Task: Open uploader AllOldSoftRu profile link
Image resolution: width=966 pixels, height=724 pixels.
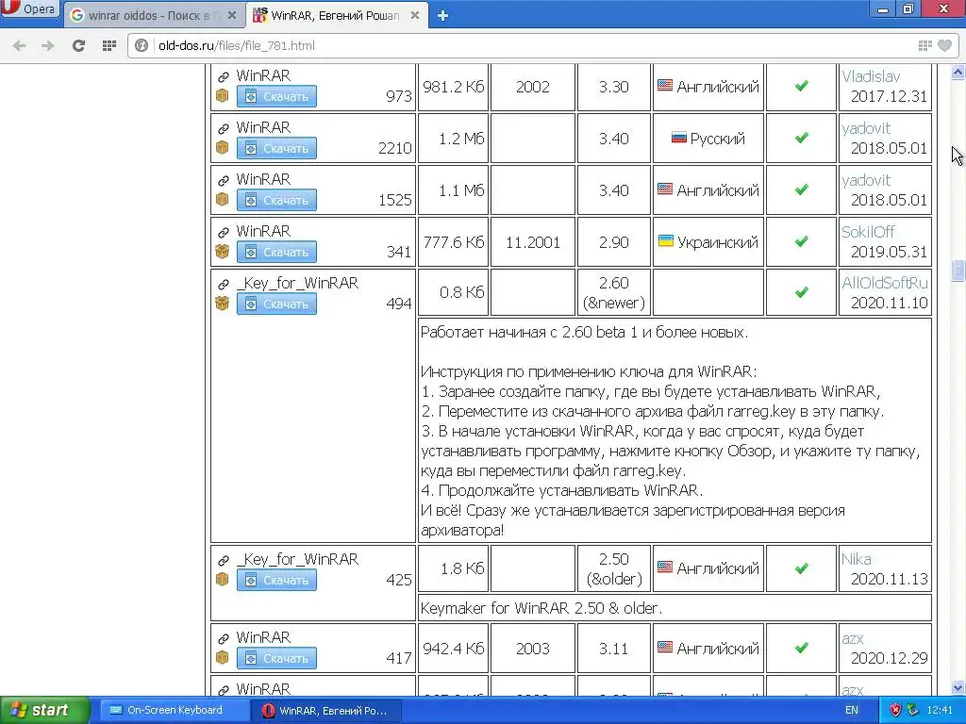Action: pyautogui.click(x=885, y=283)
